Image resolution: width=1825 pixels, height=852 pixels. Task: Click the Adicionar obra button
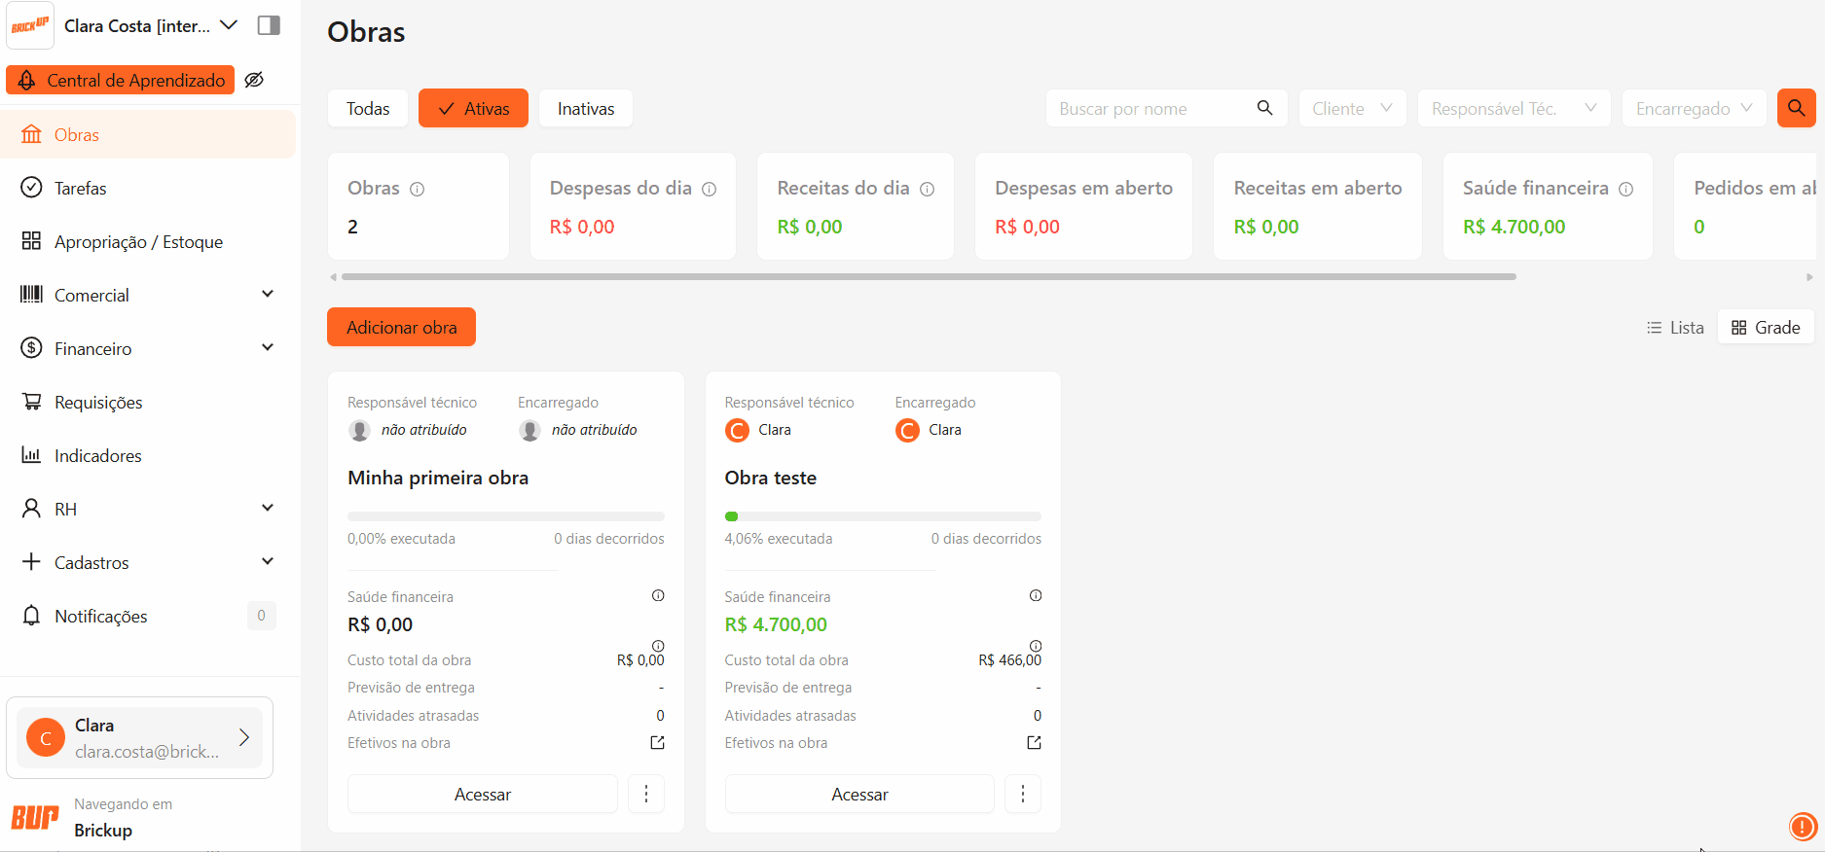click(x=401, y=327)
